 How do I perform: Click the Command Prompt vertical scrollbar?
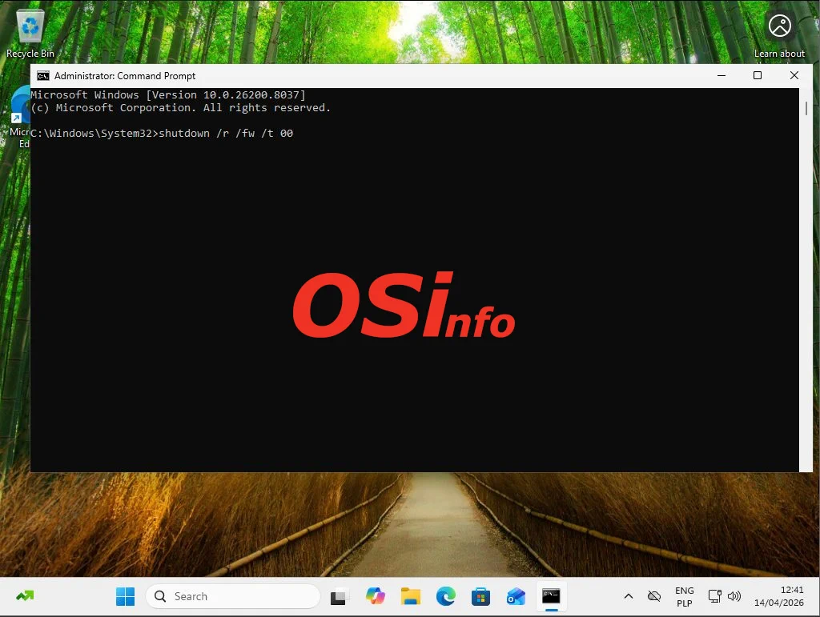tap(806, 280)
